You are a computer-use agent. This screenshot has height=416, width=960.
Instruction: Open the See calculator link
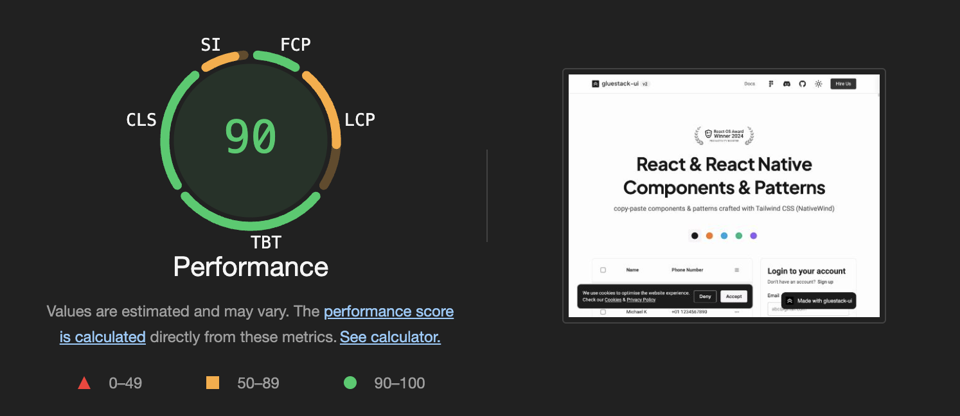point(389,337)
